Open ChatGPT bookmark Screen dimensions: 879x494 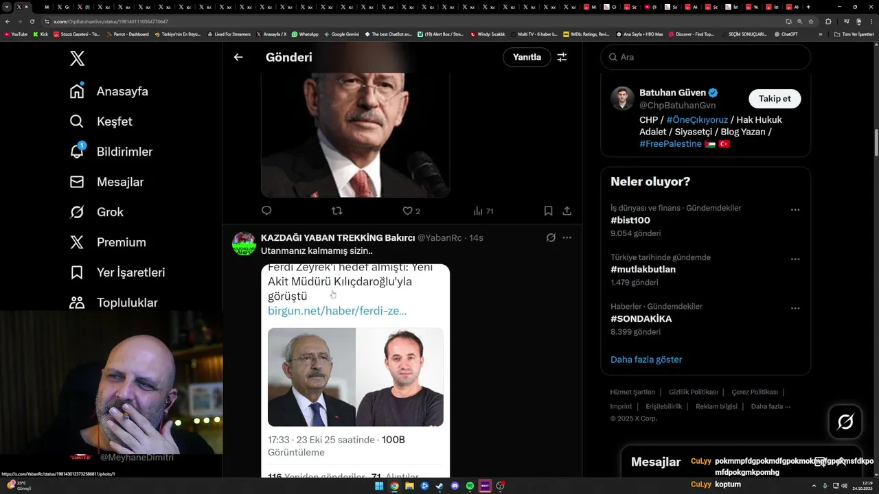tap(786, 34)
